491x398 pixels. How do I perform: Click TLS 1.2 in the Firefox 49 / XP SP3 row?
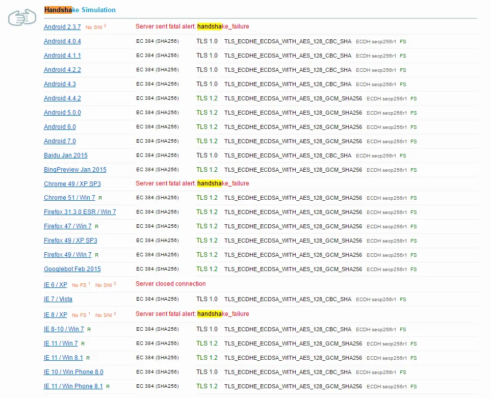207,241
